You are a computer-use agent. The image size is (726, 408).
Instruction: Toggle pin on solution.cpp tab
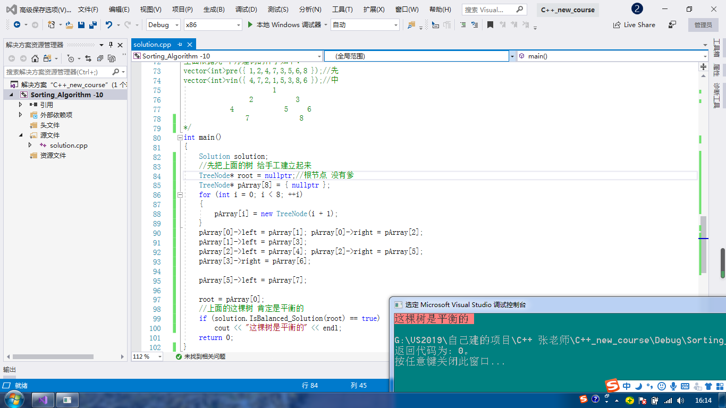click(180, 45)
